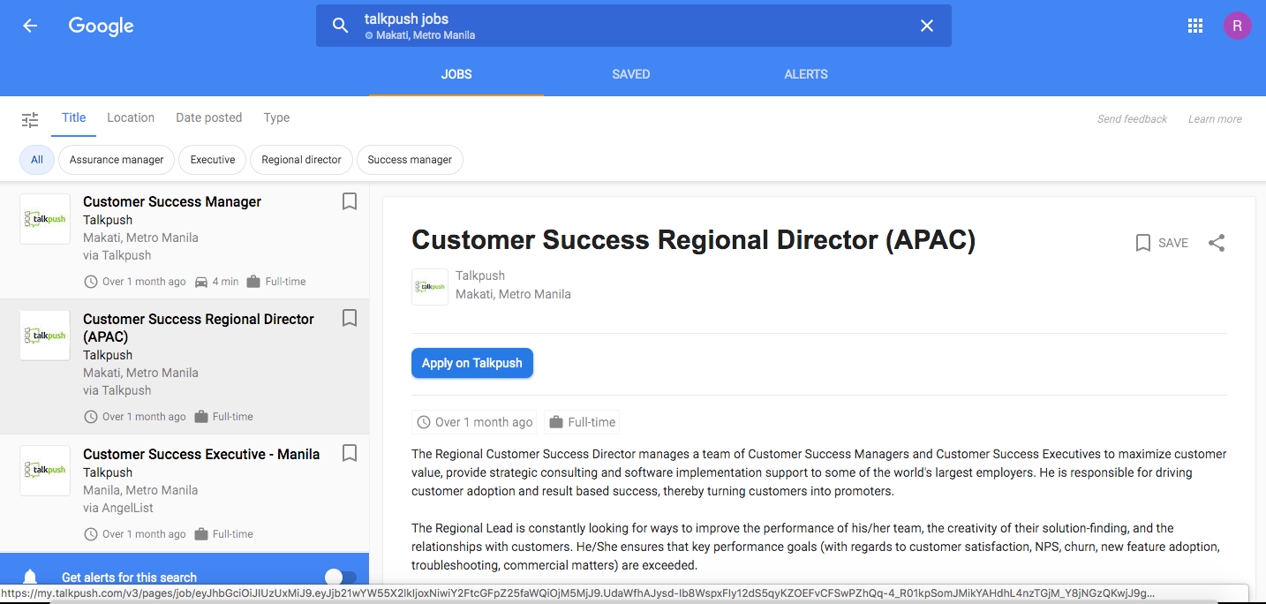The image size is (1266, 604).
Task: Click the briefcase Full-time chip in details
Action: pyautogui.click(x=582, y=422)
